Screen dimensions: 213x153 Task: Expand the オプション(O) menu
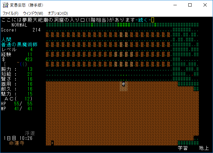58,13
